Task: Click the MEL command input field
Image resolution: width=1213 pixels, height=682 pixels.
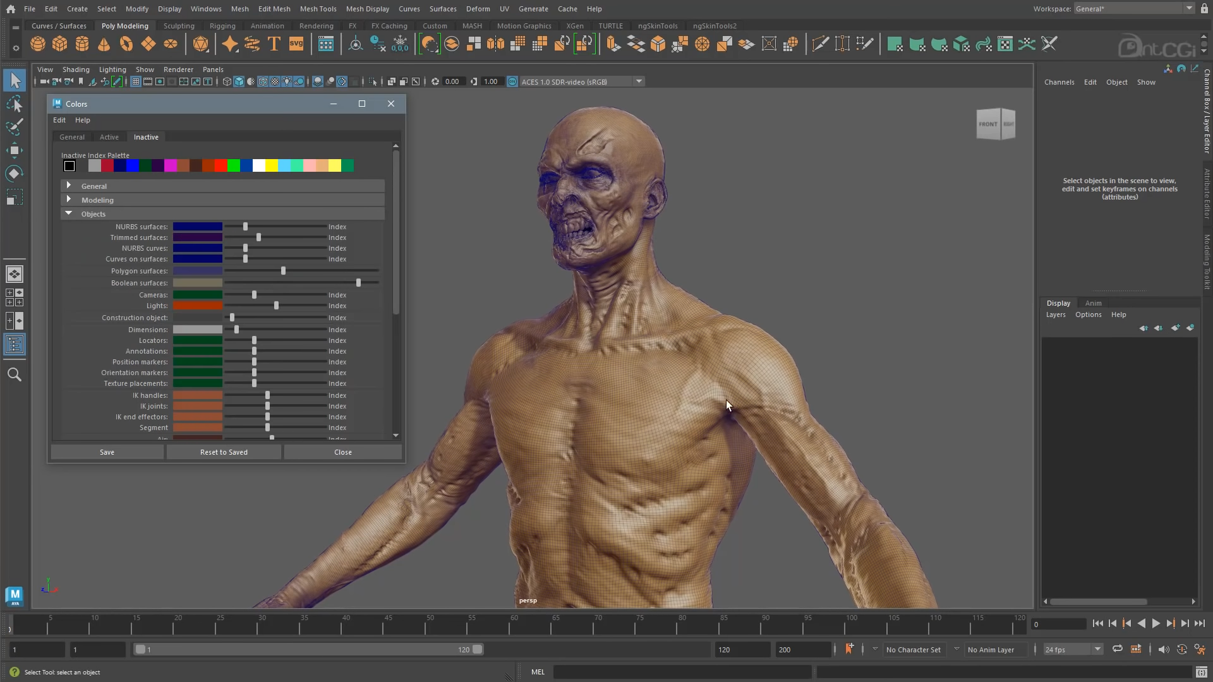Action: pos(682,673)
